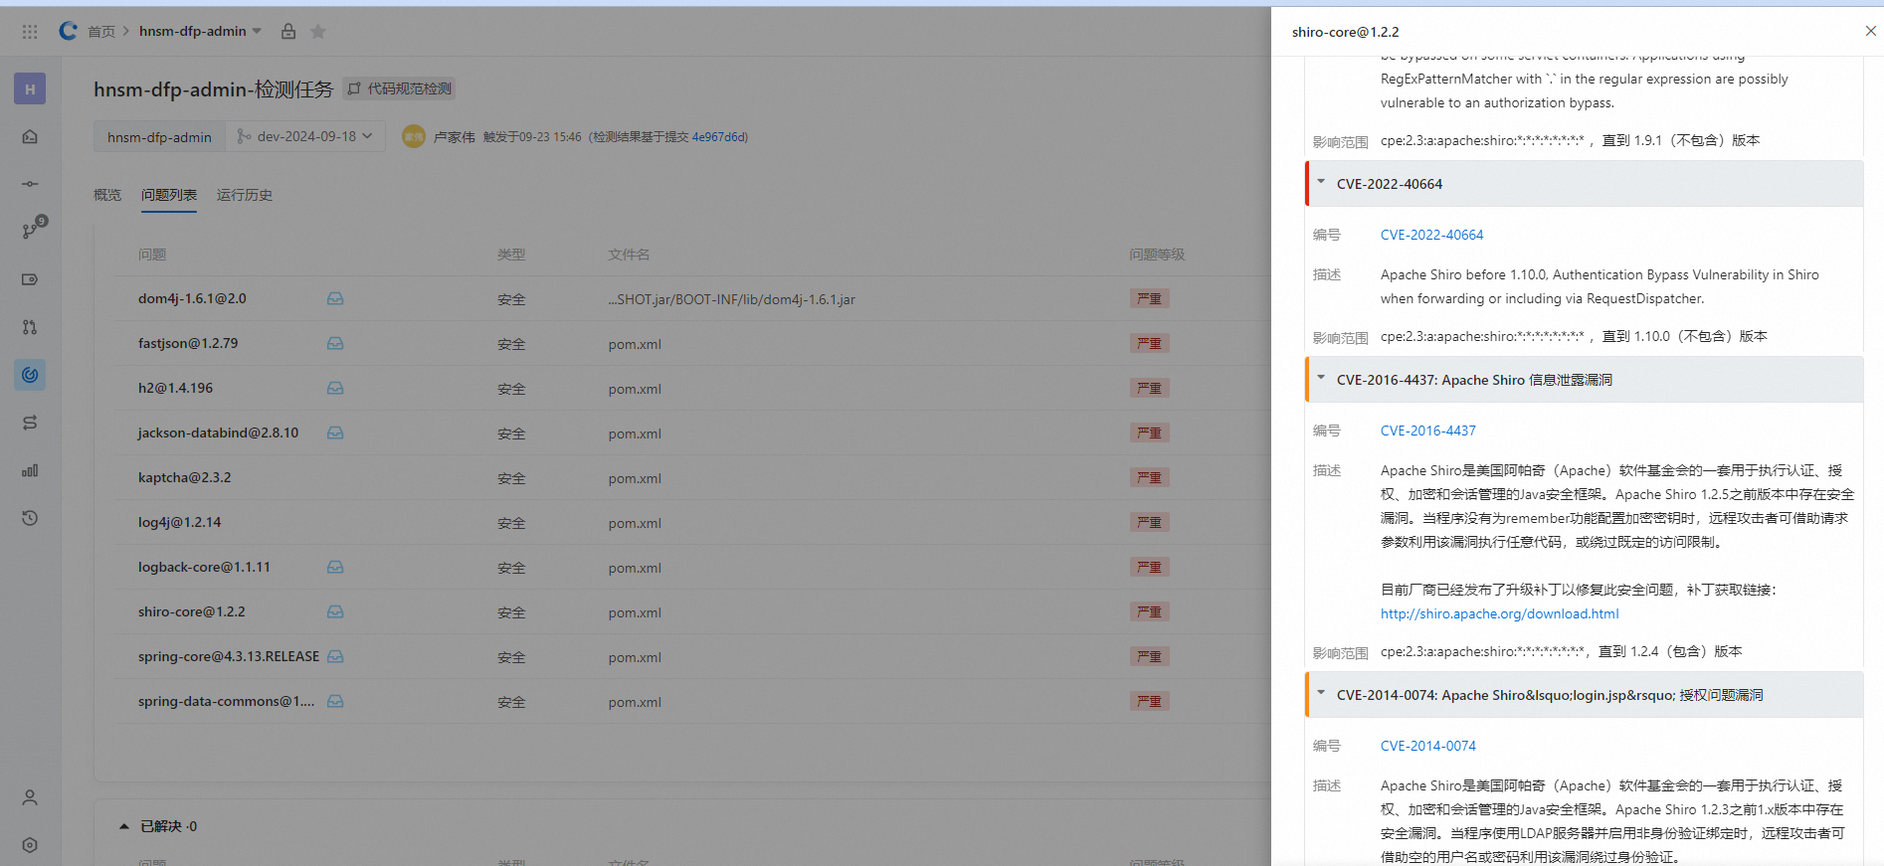Click the inbox icon beside spring-data-commons
Screen dimensions: 1884x866
coord(335,701)
